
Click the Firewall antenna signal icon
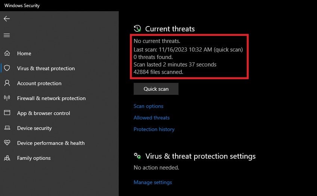pos(7,98)
